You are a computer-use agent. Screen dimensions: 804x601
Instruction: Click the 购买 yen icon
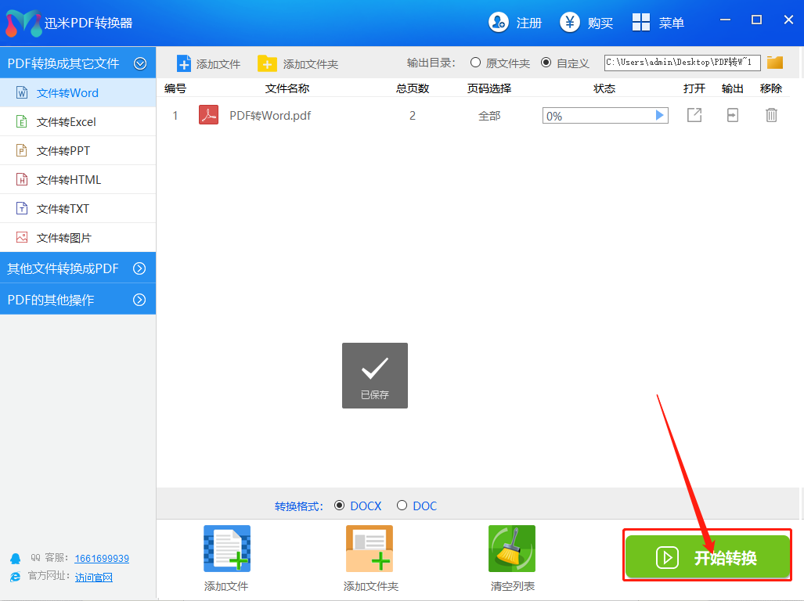[570, 23]
